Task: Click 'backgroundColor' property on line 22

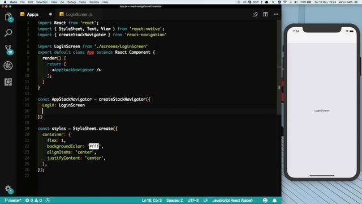Action: [x=64, y=146]
